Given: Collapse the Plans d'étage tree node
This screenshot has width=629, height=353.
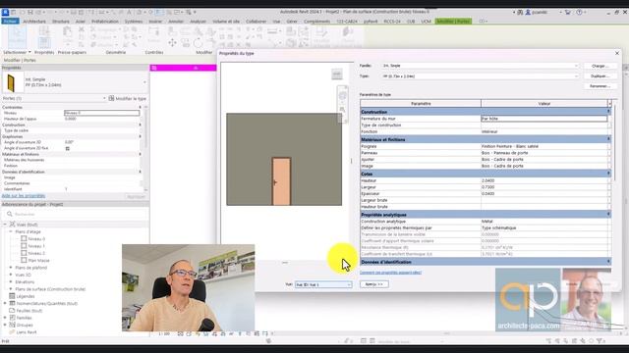Looking at the screenshot, I should [11, 231].
